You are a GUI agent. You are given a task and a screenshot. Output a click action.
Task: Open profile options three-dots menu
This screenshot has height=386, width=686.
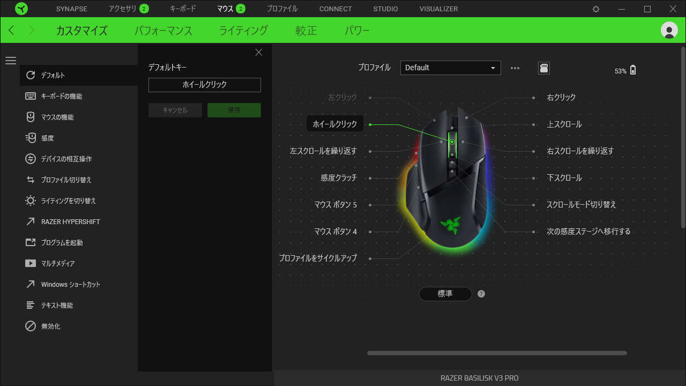pyautogui.click(x=515, y=68)
